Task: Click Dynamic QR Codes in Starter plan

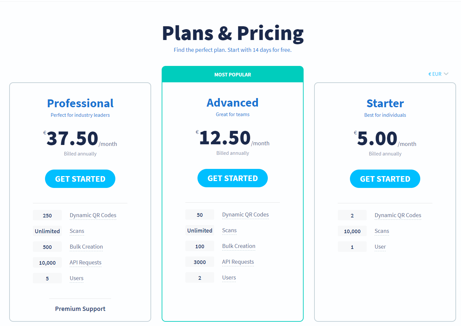Action: point(398,215)
